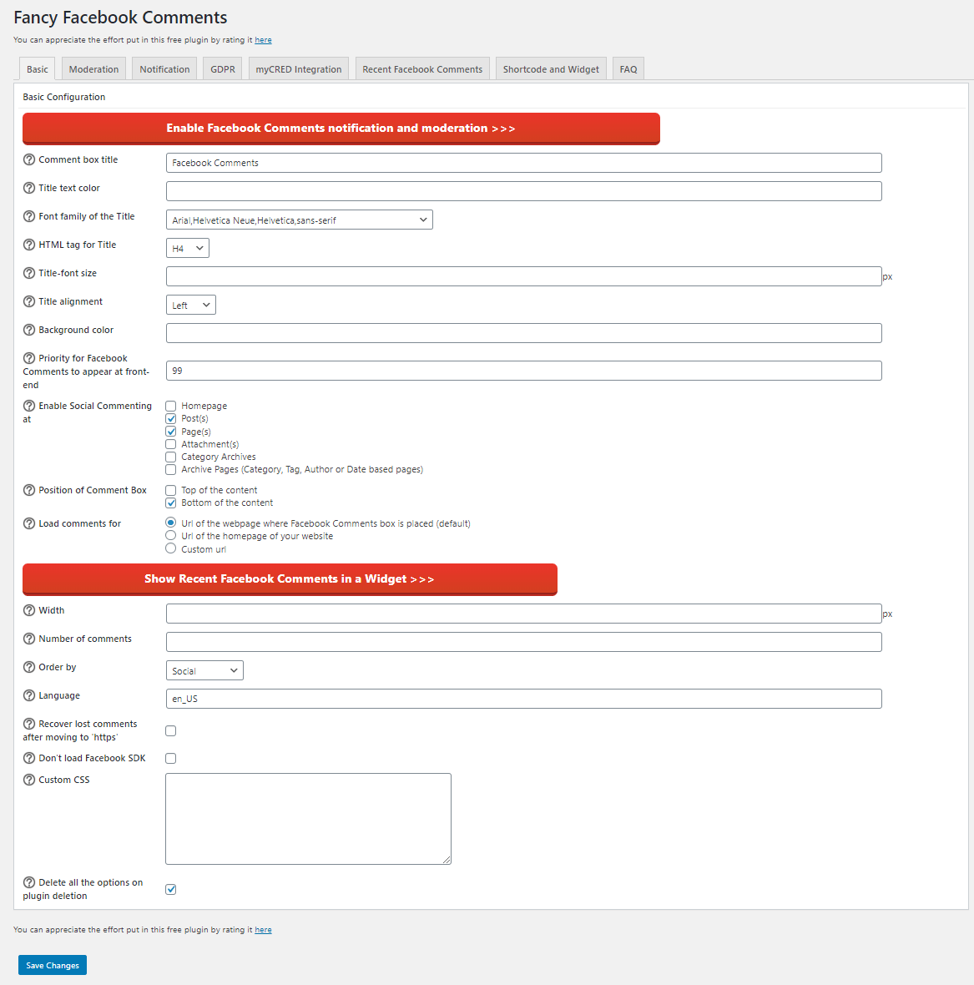Screen dimensions: 974x985
Task: Open the Title alignment Left dropdown
Action: (x=191, y=305)
